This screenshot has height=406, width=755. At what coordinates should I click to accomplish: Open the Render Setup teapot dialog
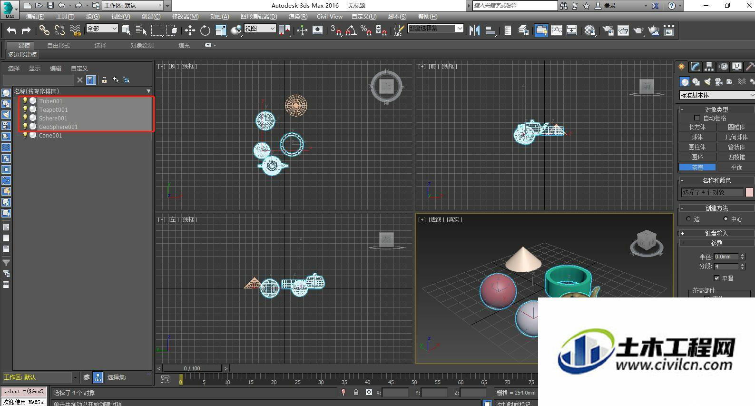point(608,30)
